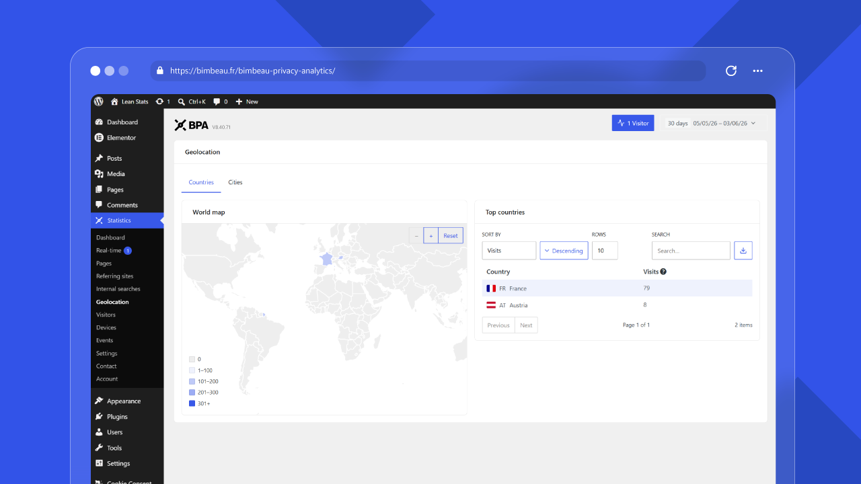The width and height of the screenshot is (861, 484).
Task: Click the Plugins plug icon
Action: 99,417
